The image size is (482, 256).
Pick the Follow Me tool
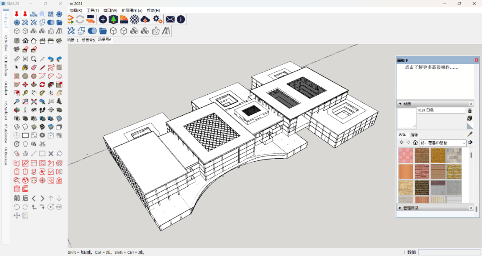tap(51, 84)
